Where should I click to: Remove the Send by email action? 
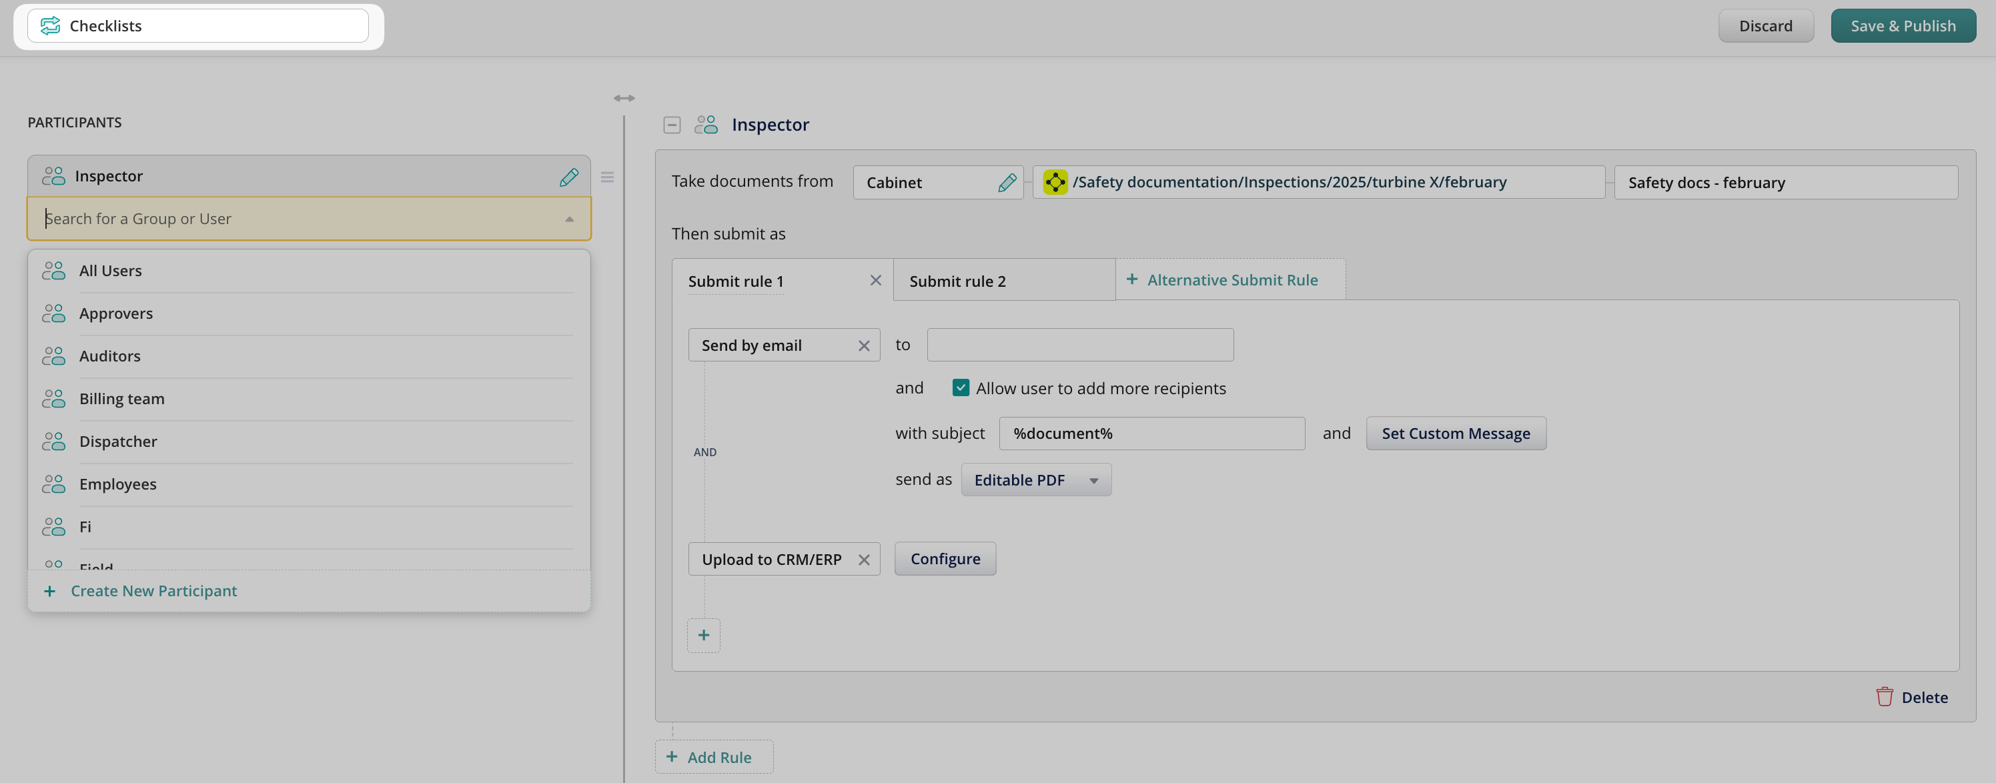pos(864,346)
